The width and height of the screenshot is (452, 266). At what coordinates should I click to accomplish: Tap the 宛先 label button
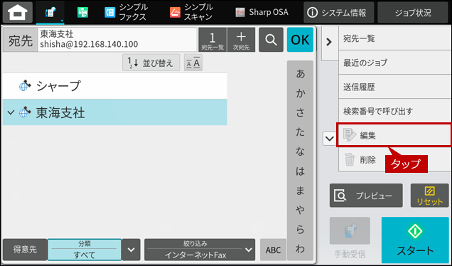click(20, 40)
